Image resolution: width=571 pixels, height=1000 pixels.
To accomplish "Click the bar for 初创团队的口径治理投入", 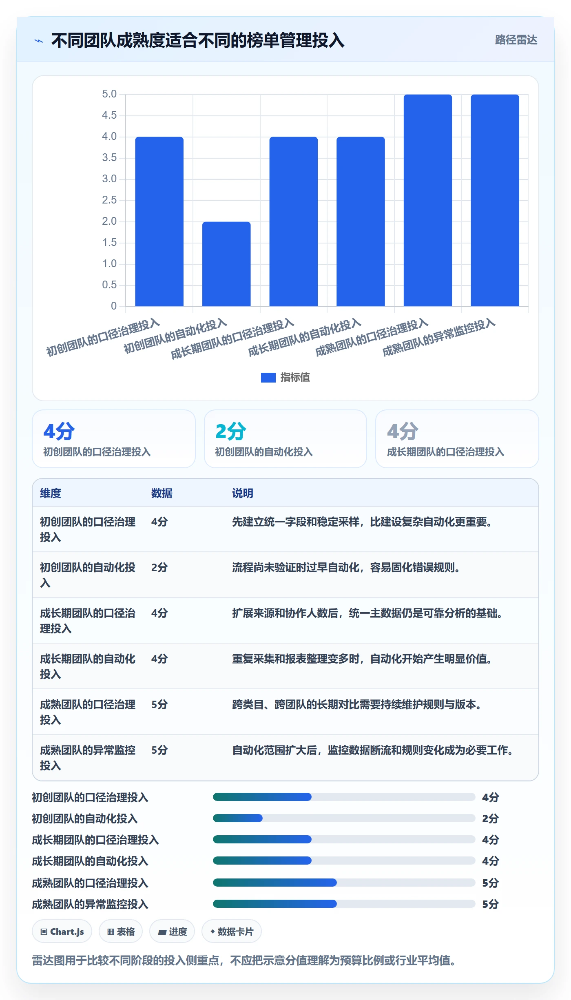I will [159, 221].
